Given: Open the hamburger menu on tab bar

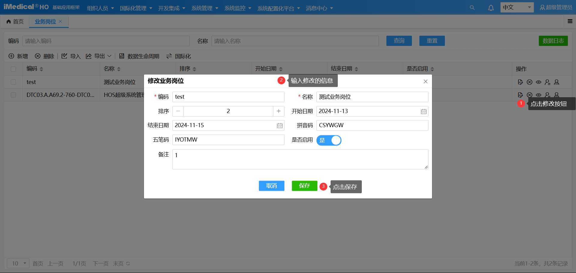Looking at the screenshot, I should point(570,21).
